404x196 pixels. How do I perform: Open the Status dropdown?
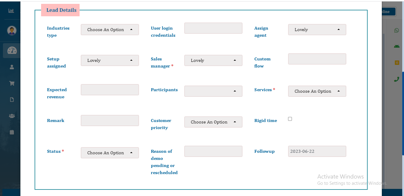click(110, 153)
